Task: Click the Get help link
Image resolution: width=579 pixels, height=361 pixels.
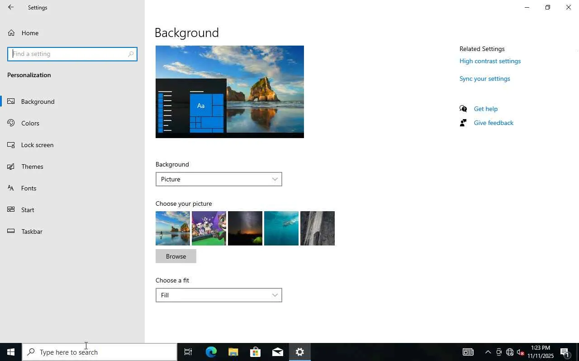Action: click(x=485, y=109)
